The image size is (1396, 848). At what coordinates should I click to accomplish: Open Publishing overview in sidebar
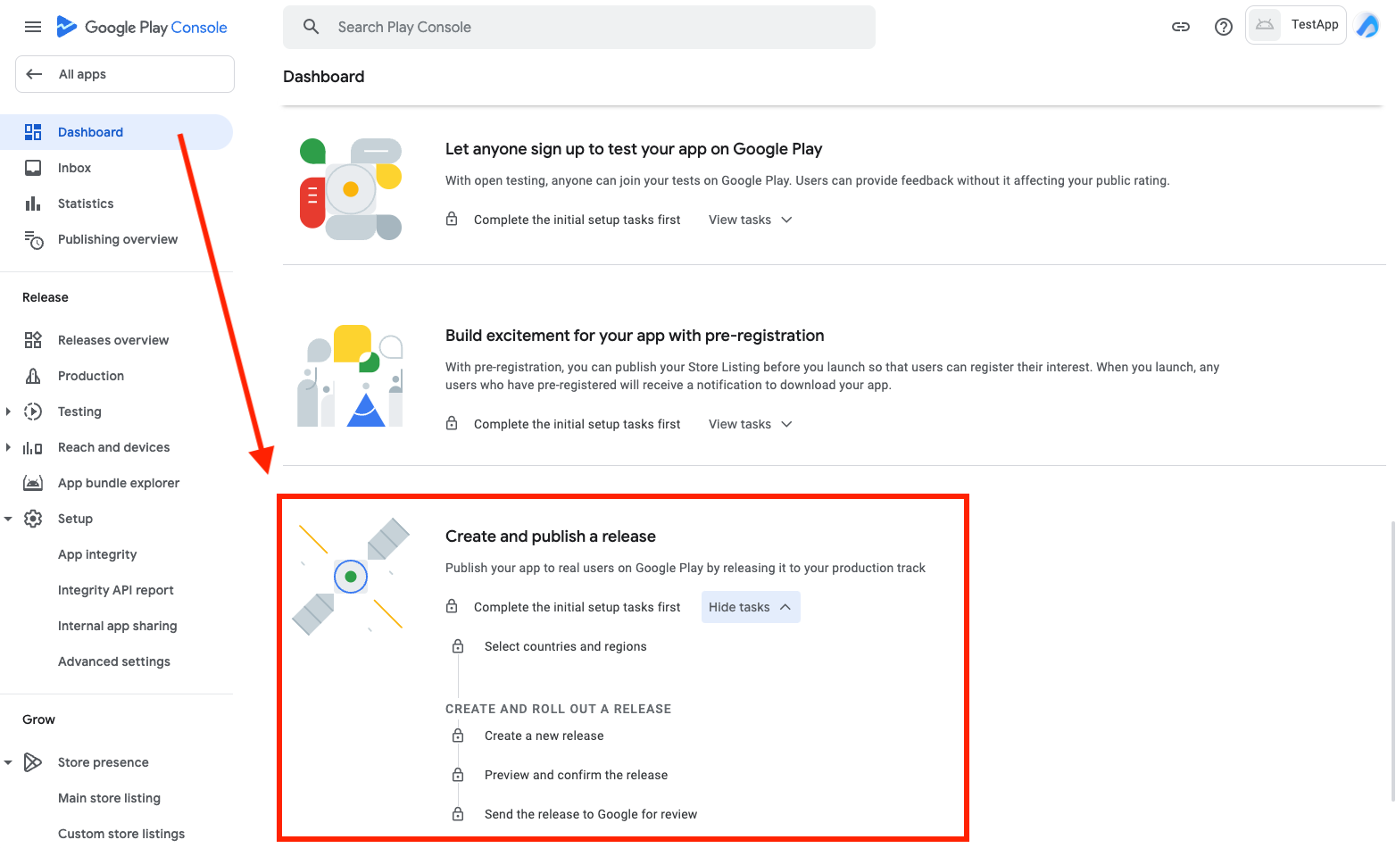pos(117,239)
